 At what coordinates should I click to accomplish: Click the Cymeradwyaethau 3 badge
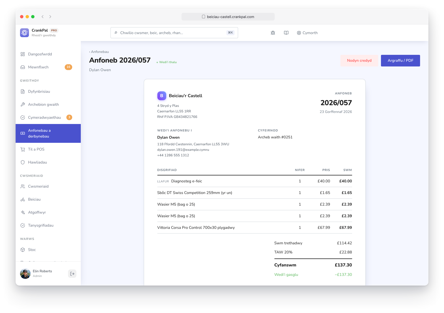pyautogui.click(x=69, y=117)
